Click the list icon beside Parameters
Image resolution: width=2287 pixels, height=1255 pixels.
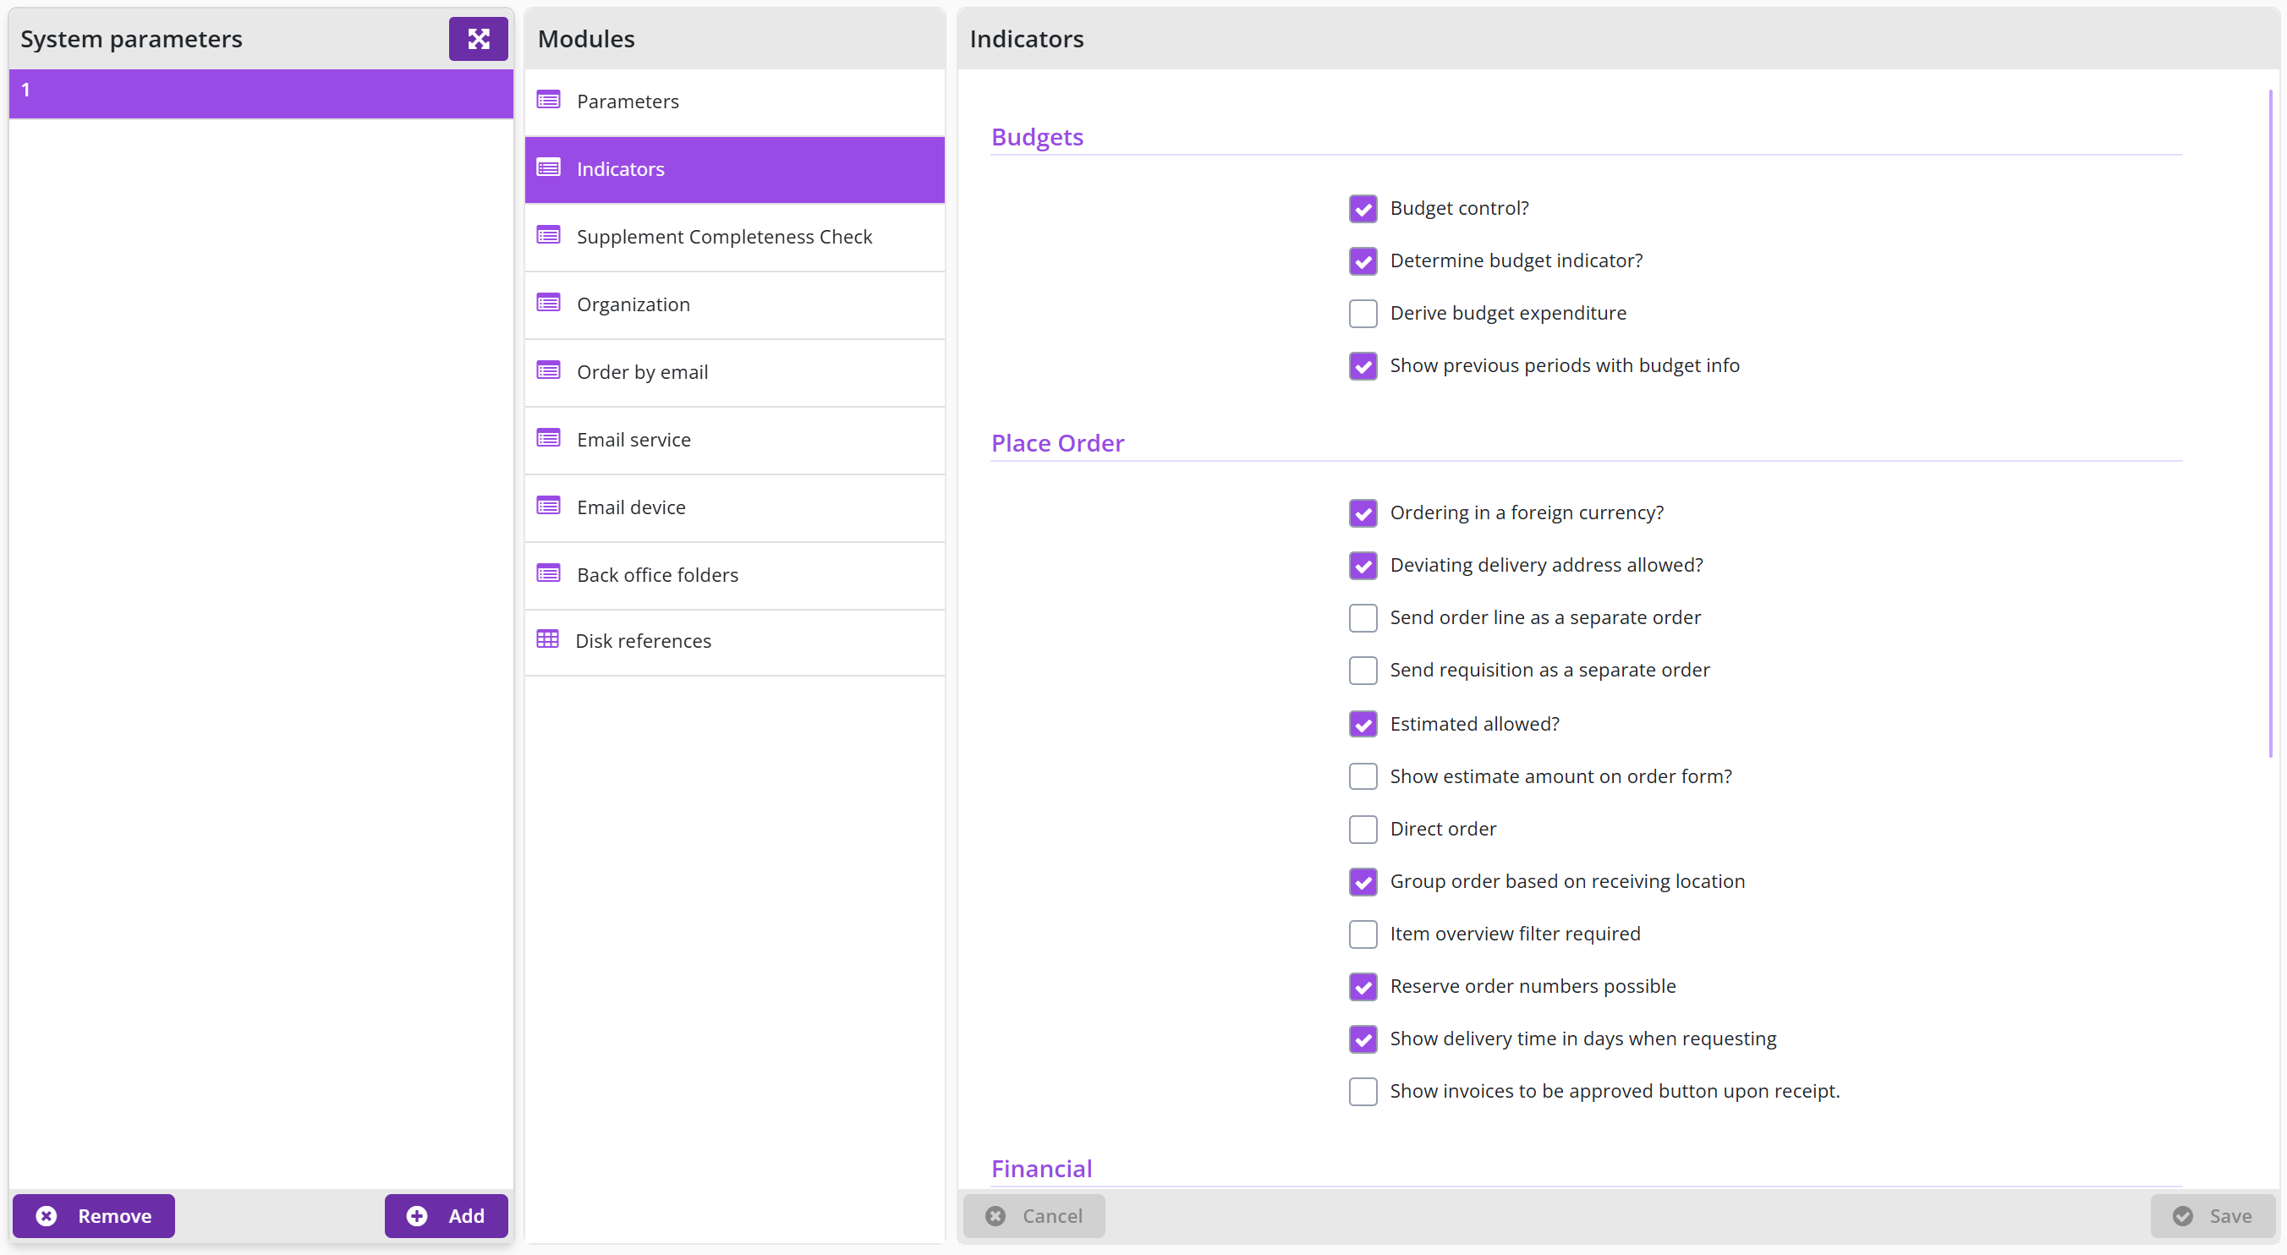coord(549,101)
